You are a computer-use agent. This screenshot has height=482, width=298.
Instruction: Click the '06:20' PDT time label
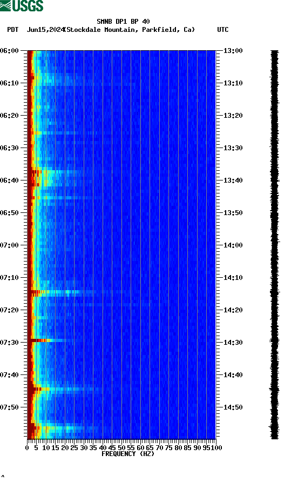point(9,116)
